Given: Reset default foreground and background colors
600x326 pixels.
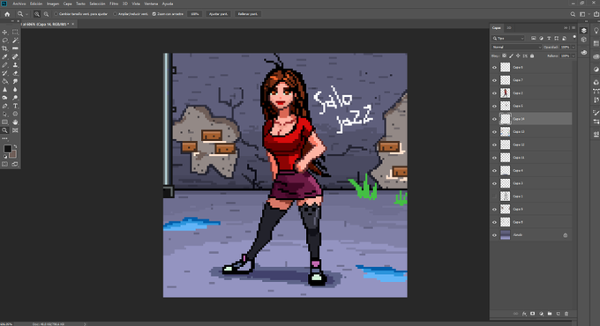Looking at the screenshot, I should click(5, 156).
